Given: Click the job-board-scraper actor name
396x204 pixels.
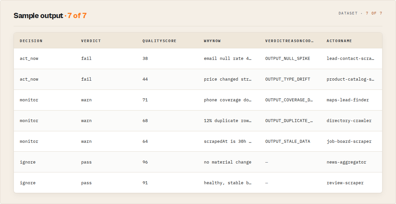Looking at the screenshot, I should tap(349, 141).
